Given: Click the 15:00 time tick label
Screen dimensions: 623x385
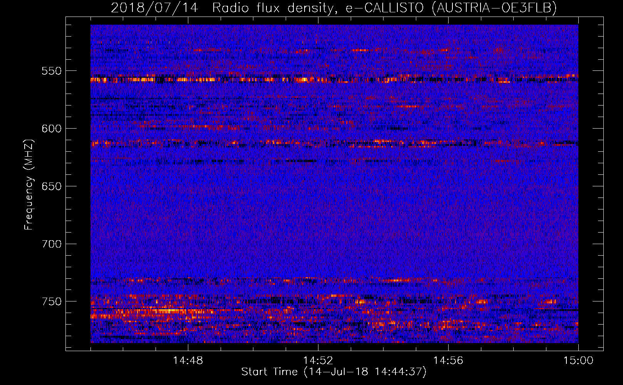Looking at the screenshot, I should 578,361.
